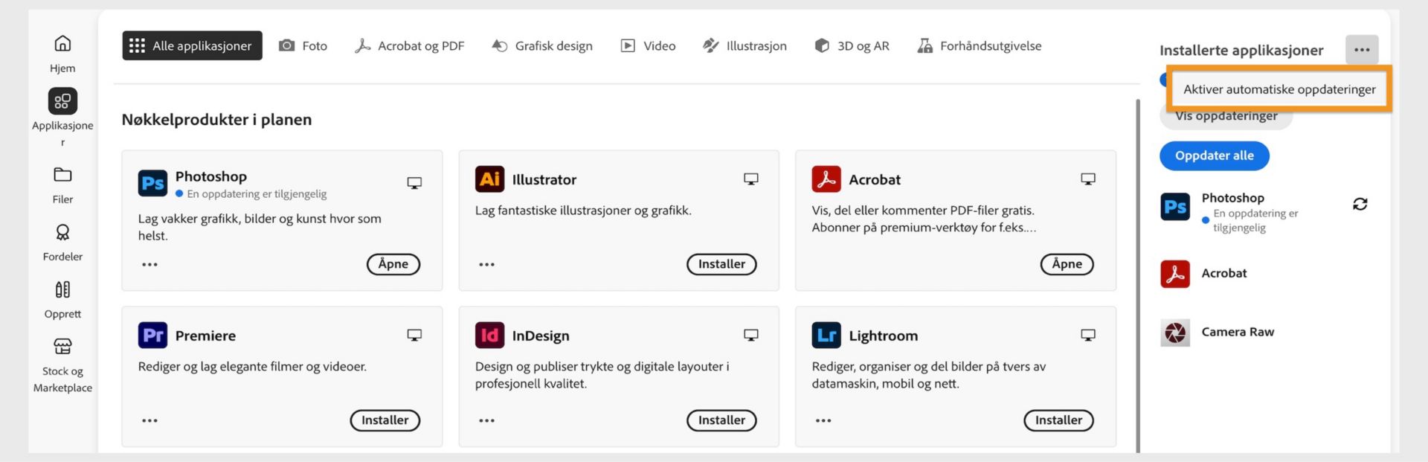Click Photoshop update refresh icon
This screenshot has width=1428, height=462.
tap(1360, 204)
